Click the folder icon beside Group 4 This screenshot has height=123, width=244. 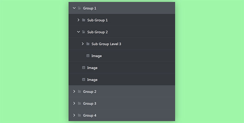79,115
